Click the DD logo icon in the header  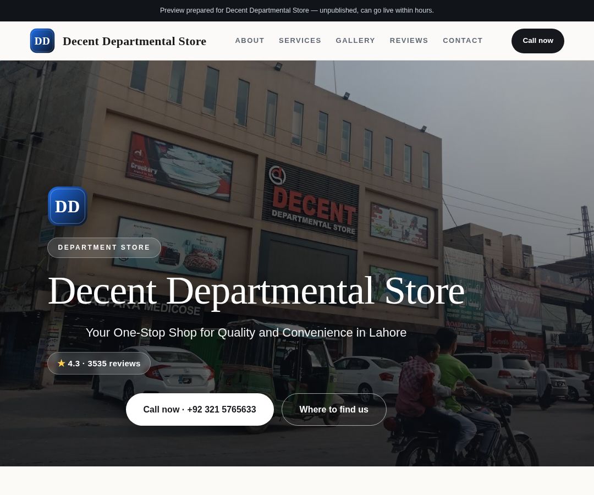coord(42,41)
